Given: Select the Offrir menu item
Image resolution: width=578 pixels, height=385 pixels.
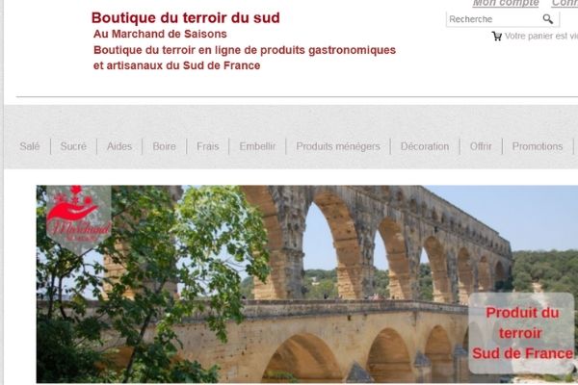Looking at the screenshot, I should pos(481,146).
